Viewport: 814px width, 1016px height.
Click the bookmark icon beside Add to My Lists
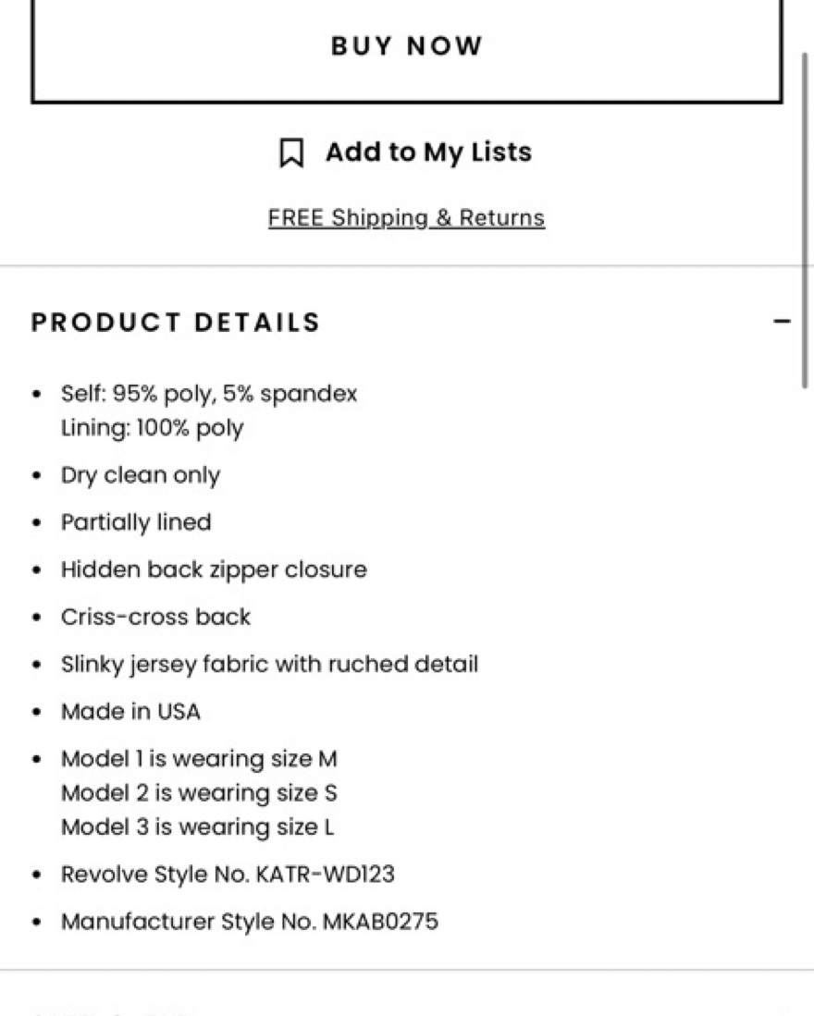(291, 153)
